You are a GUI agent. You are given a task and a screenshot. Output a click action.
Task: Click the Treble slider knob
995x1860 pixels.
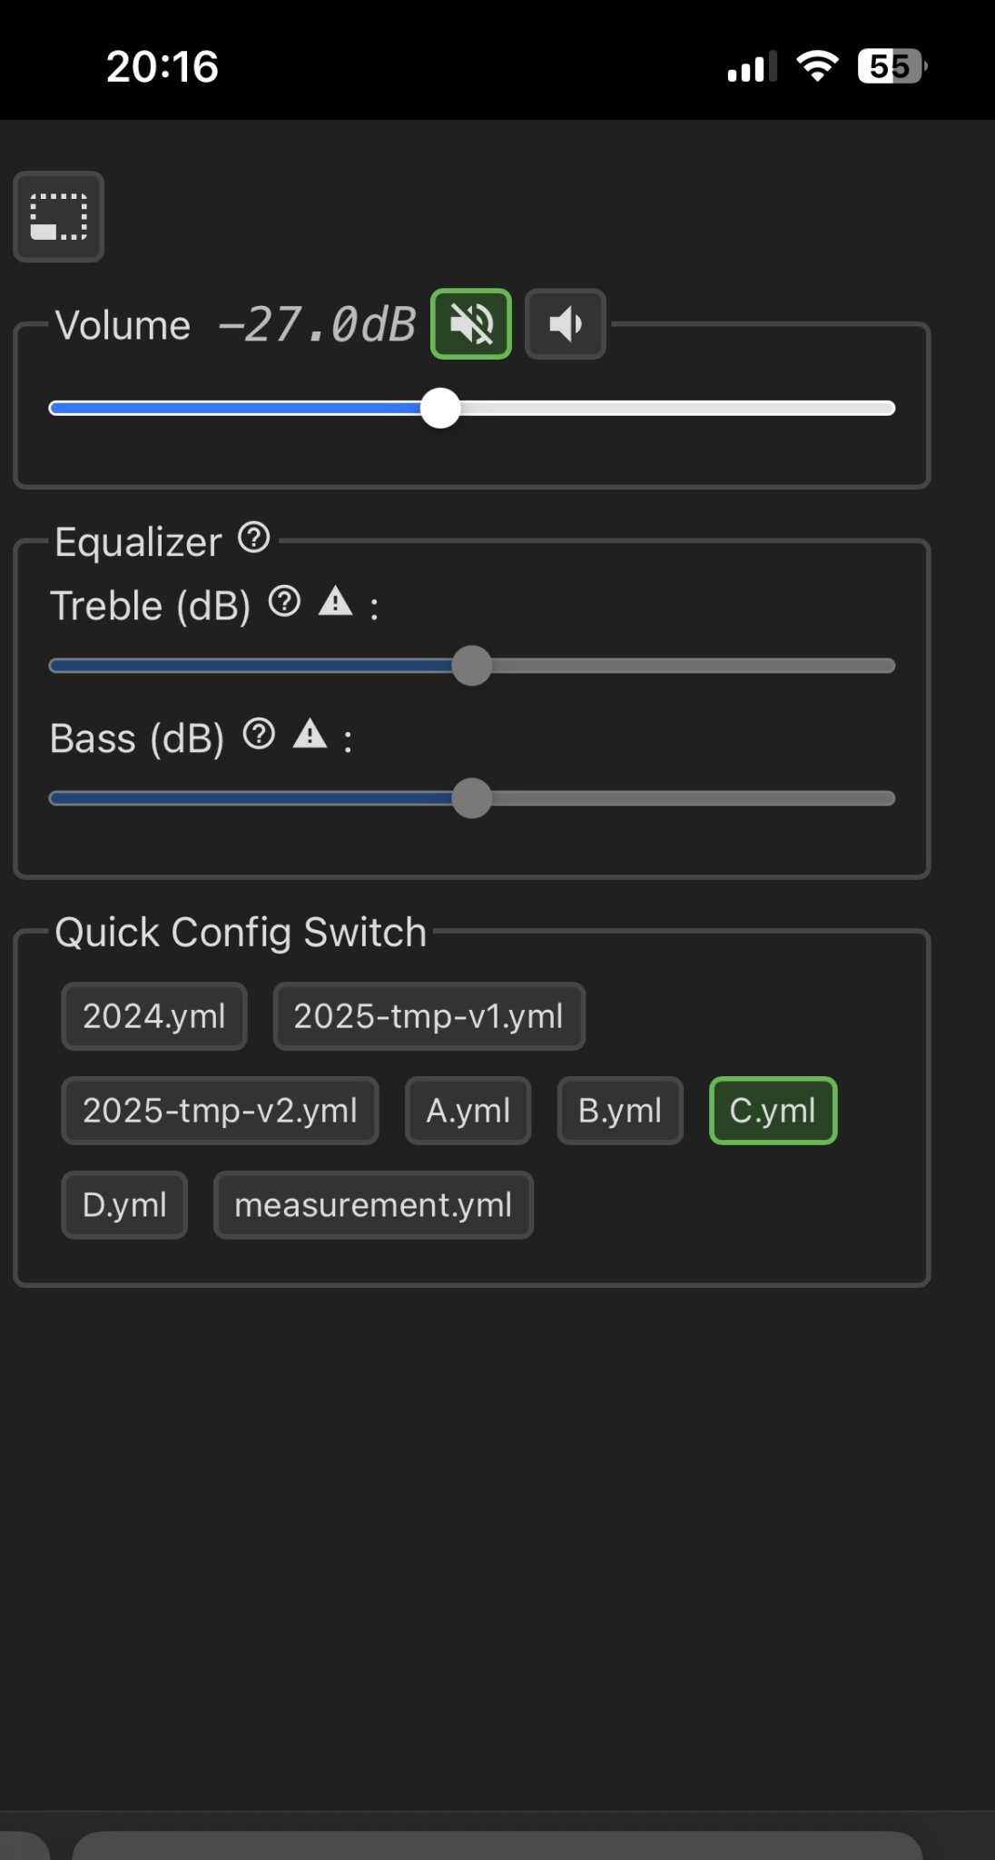click(472, 666)
